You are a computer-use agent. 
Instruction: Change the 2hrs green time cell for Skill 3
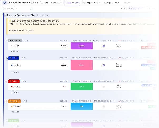pos(81,87)
